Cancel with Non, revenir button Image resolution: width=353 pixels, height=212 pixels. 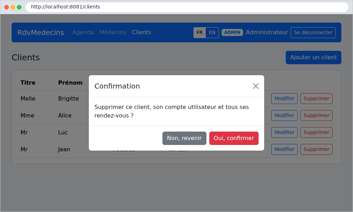(184, 138)
